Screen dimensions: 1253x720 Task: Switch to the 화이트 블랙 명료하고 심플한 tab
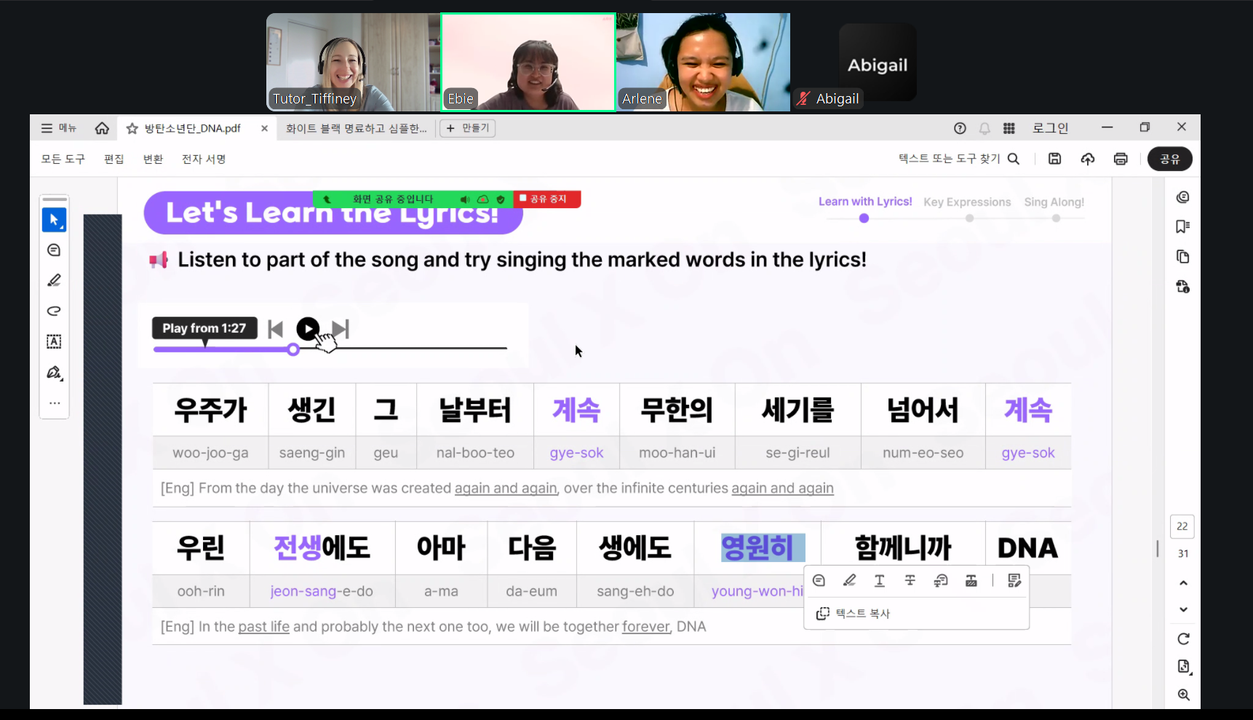(x=356, y=128)
